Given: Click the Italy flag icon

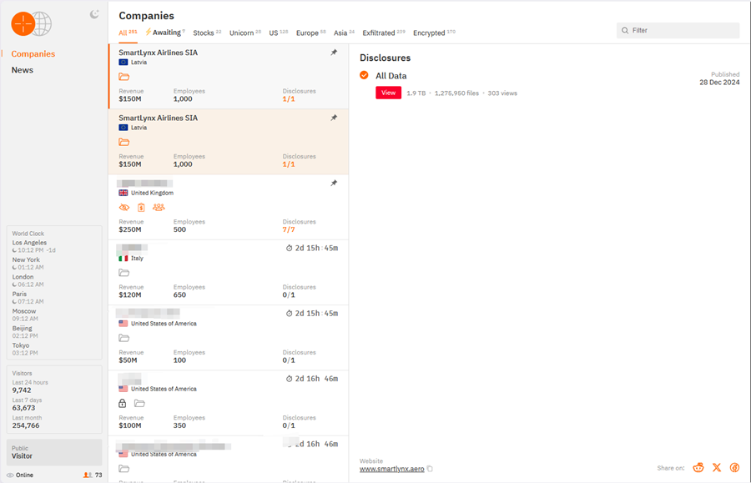Looking at the screenshot, I should 123,259.
